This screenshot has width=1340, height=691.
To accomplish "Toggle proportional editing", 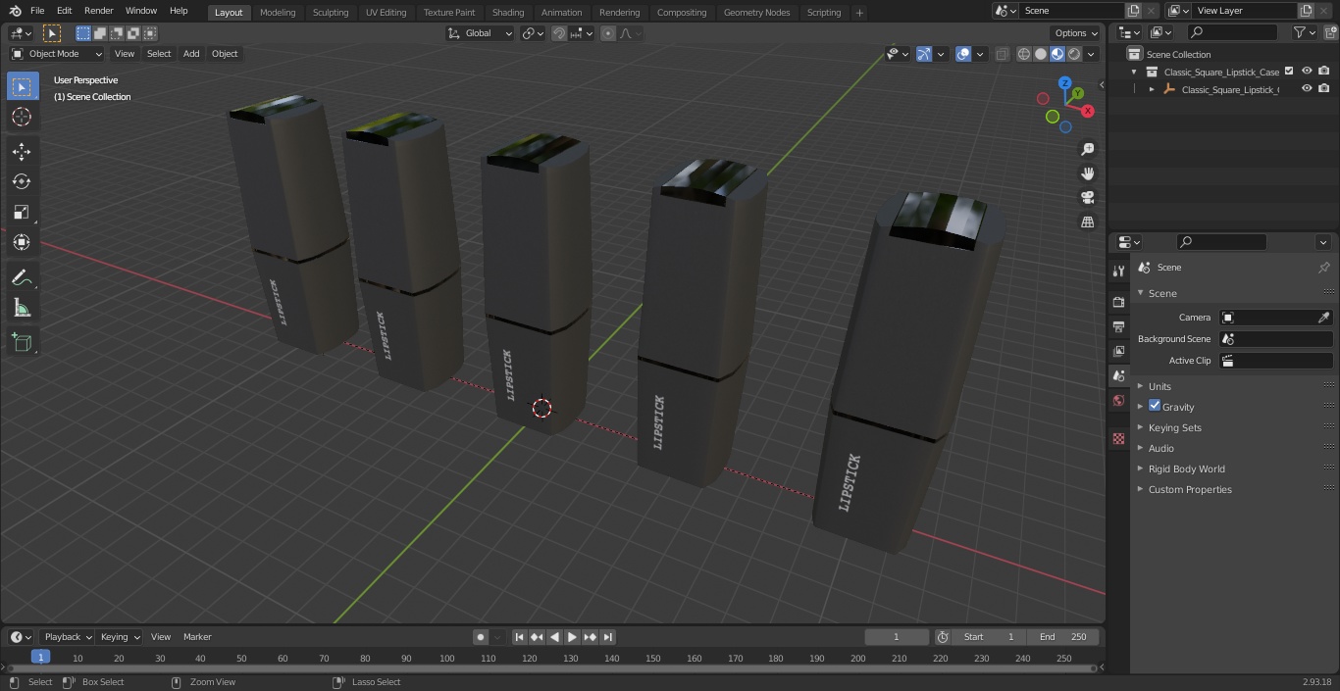I will (x=608, y=33).
